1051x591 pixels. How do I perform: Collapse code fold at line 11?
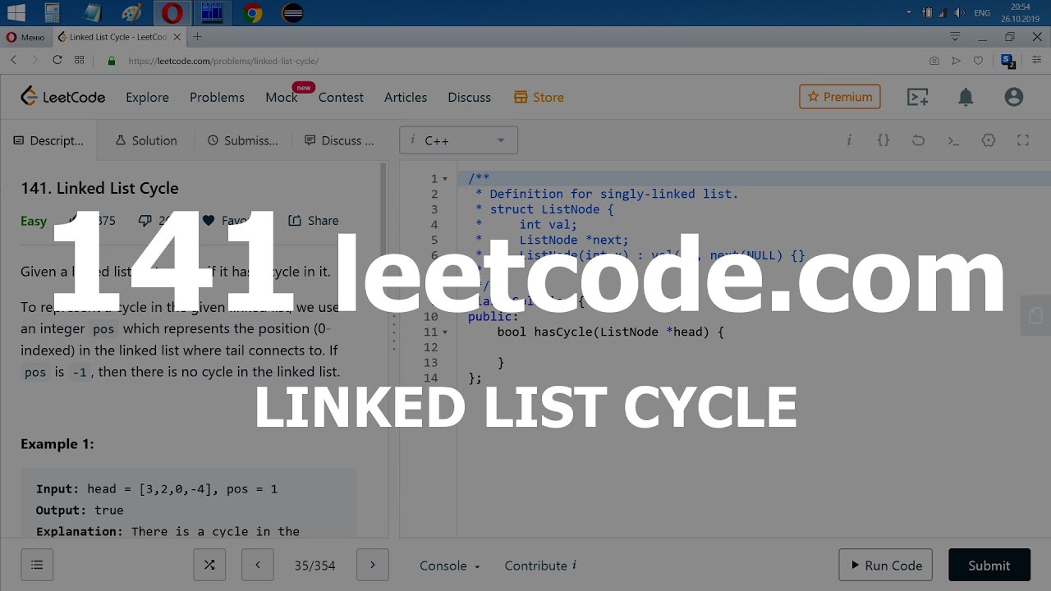445,332
